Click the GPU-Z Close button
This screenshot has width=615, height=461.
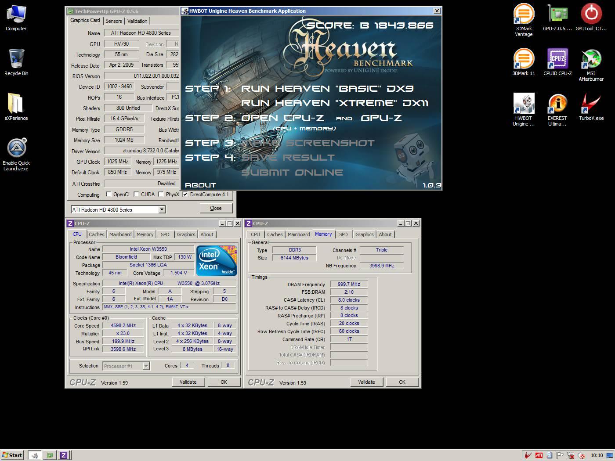coord(216,208)
